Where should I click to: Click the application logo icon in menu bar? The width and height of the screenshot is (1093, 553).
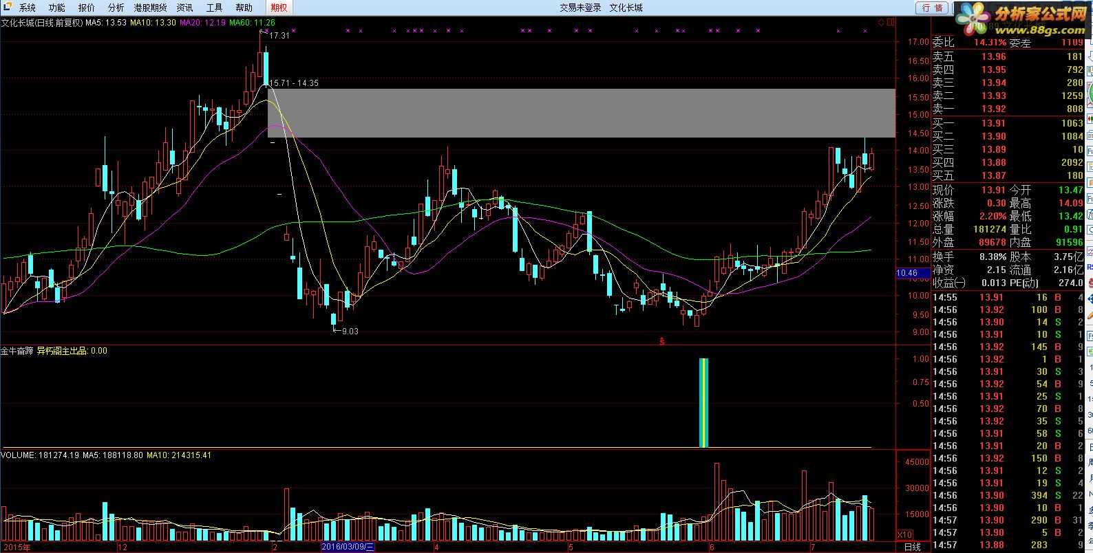(7, 8)
